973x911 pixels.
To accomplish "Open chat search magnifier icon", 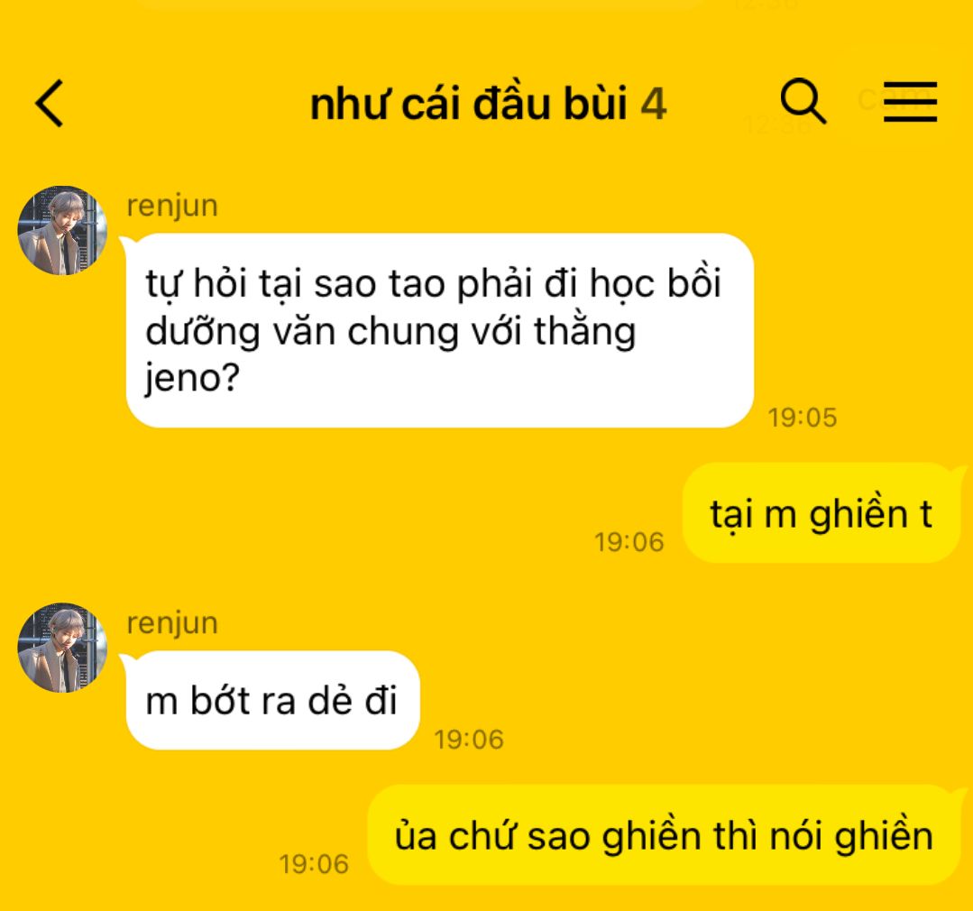I will [803, 100].
